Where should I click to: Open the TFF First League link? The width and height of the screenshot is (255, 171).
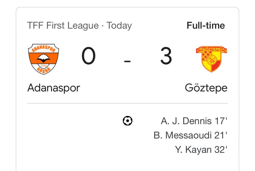point(63,26)
